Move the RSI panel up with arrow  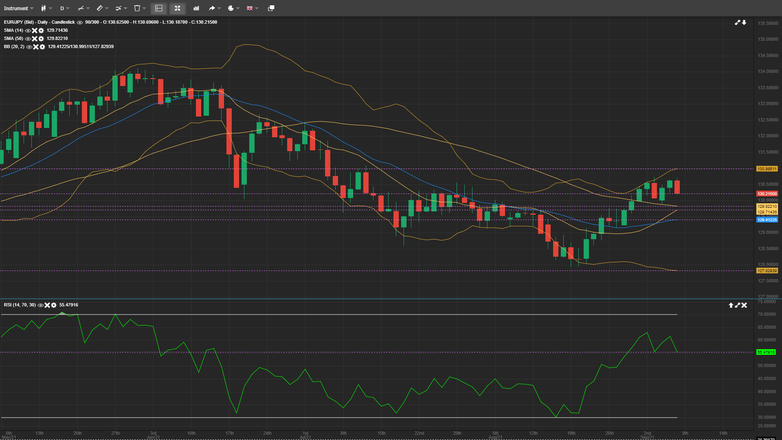pyautogui.click(x=731, y=305)
